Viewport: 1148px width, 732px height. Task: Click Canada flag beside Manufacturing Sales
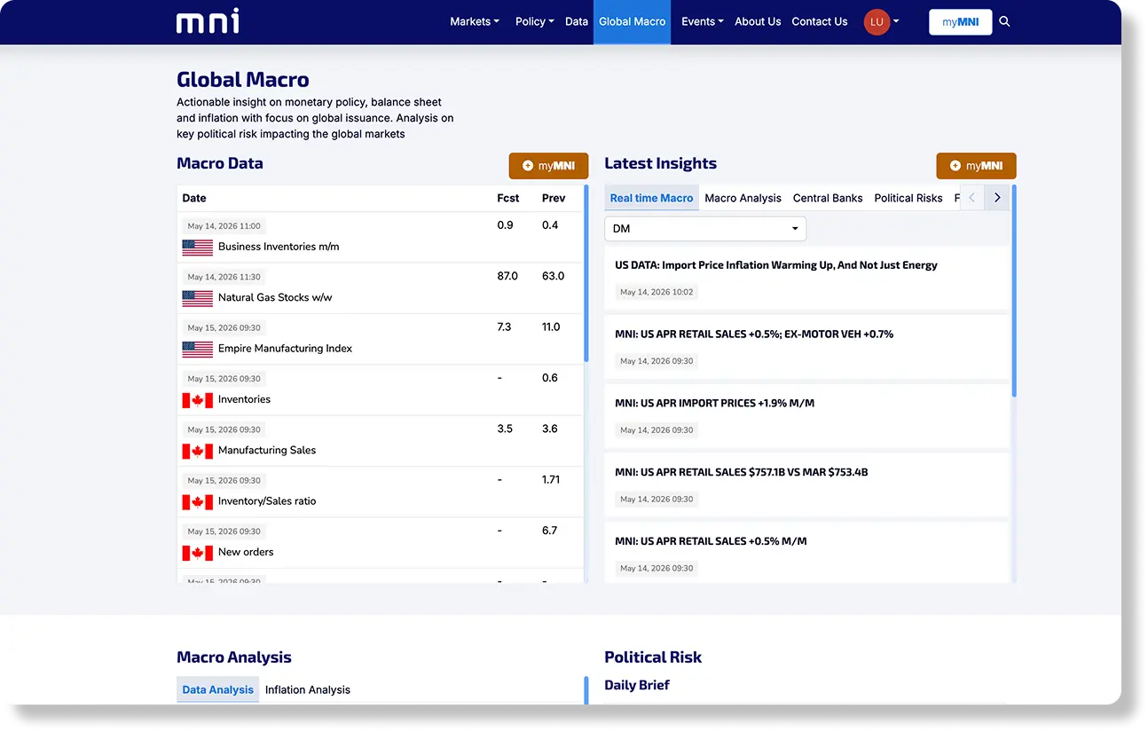click(x=197, y=451)
